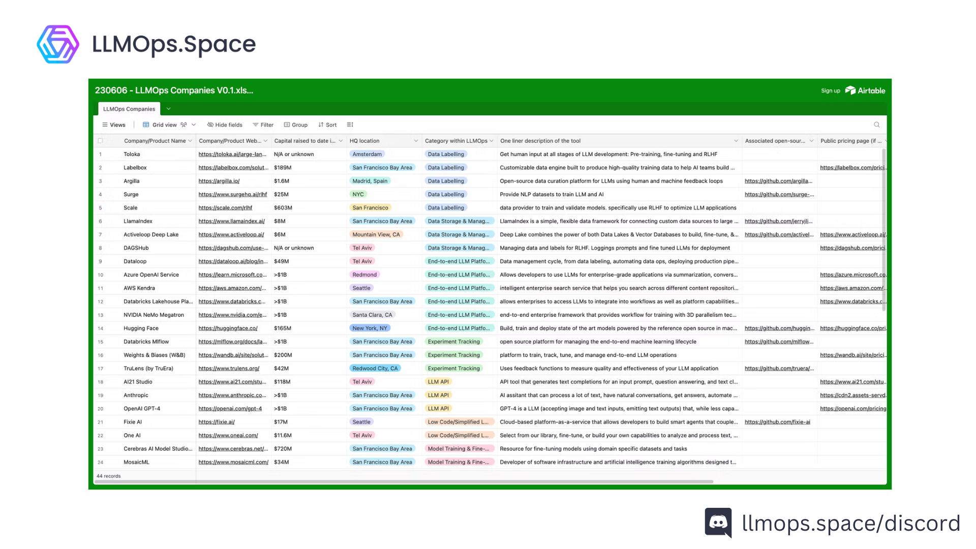The height and width of the screenshot is (549, 976).
Task: Click the LLMOps.Space hexagon logo
Action: pyautogui.click(x=58, y=44)
